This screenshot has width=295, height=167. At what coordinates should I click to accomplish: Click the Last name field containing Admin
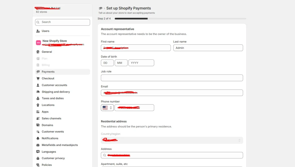click(x=208, y=48)
